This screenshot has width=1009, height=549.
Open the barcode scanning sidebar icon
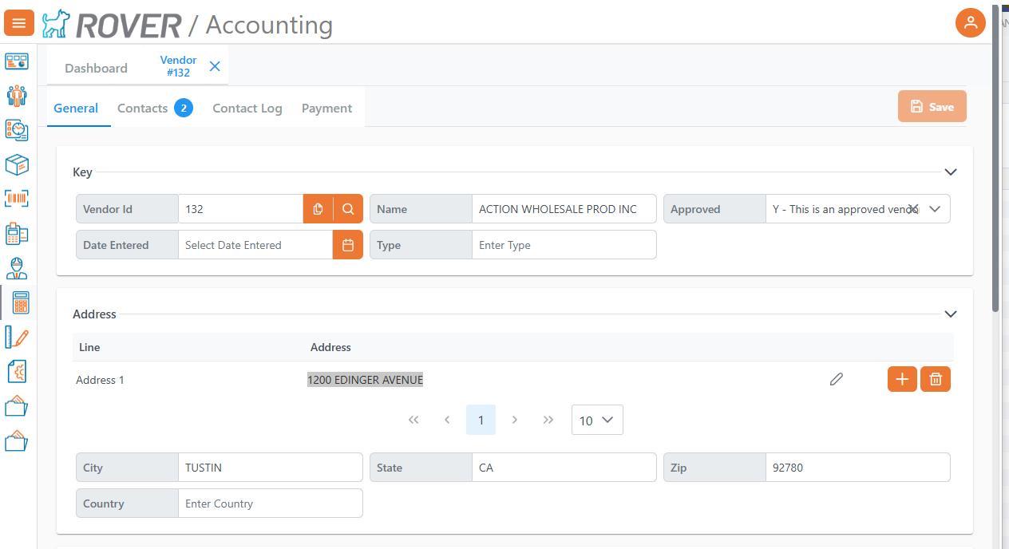(17, 199)
